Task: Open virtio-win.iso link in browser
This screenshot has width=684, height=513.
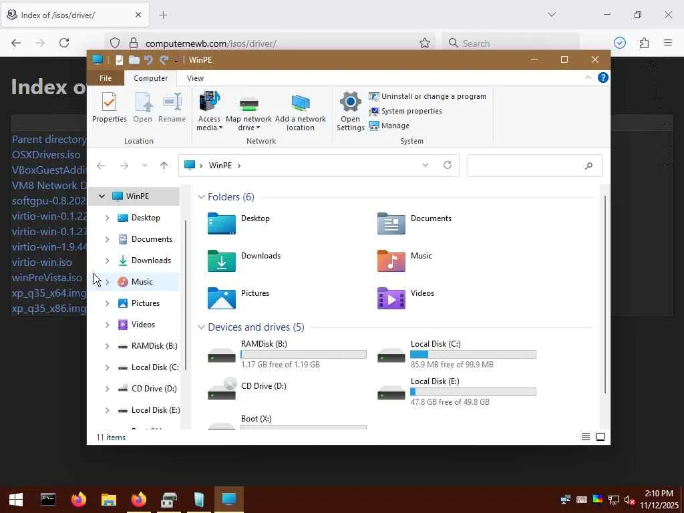Action: point(42,262)
